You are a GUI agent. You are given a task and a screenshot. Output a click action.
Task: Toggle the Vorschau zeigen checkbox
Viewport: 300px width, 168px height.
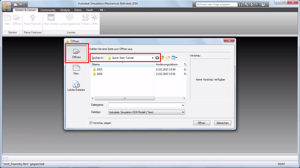coord(91,123)
